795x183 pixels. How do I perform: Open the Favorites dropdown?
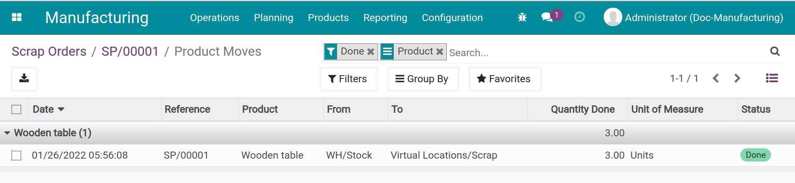(x=504, y=79)
